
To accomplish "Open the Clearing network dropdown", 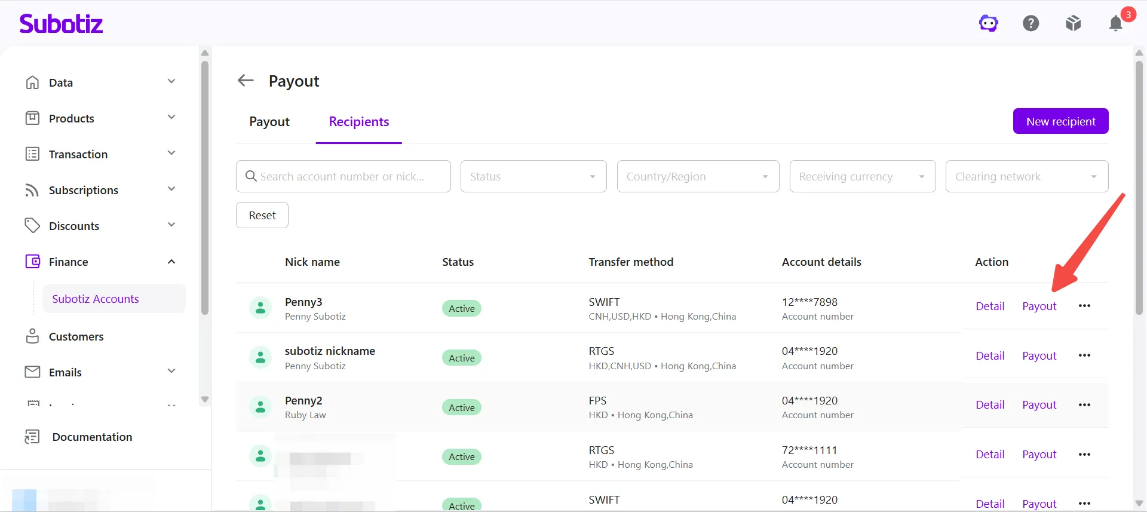I will [1027, 176].
